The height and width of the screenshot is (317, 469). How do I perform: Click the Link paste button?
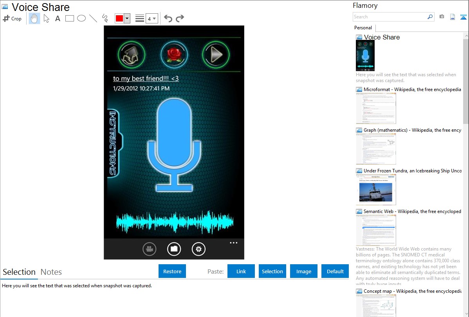241,271
